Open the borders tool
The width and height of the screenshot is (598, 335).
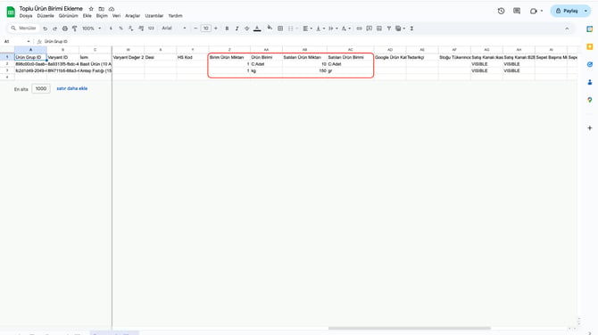tap(280, 29)
